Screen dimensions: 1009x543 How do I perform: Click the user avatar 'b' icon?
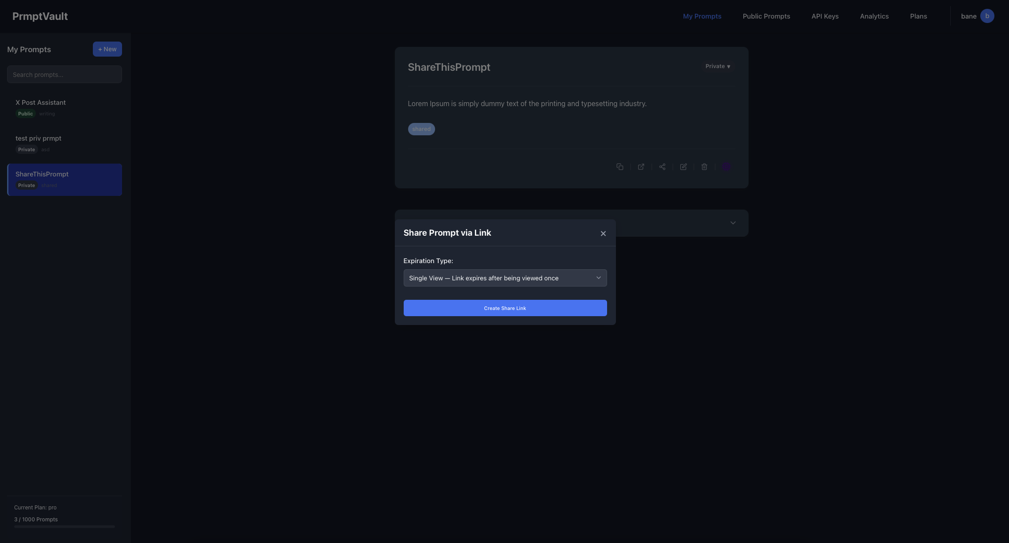point(987,16)
